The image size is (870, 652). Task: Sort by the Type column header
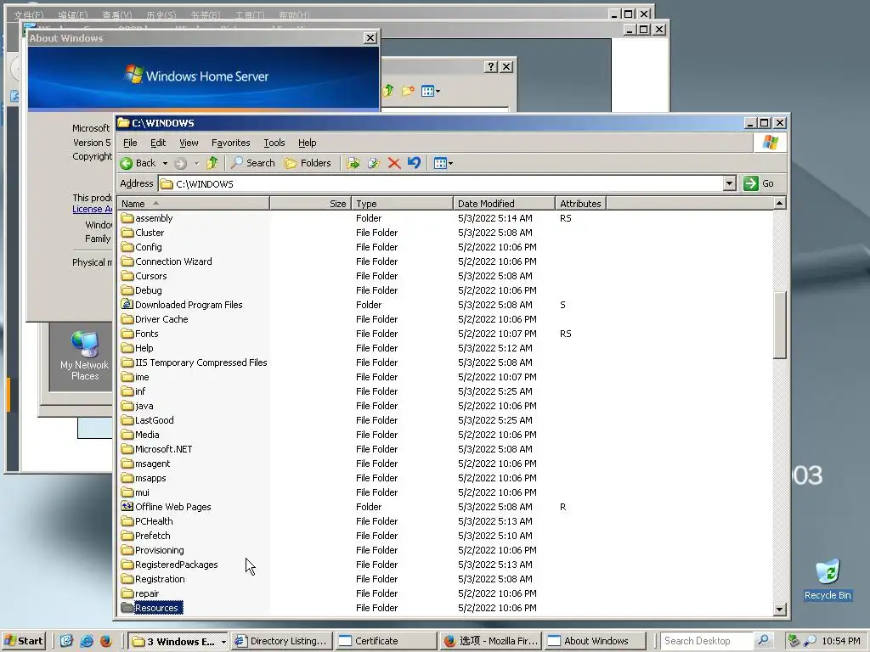point(402,204)
